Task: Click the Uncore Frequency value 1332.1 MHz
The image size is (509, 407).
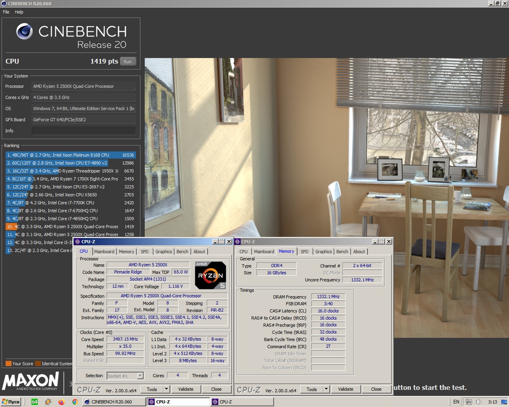Action: tap(362, 280)
